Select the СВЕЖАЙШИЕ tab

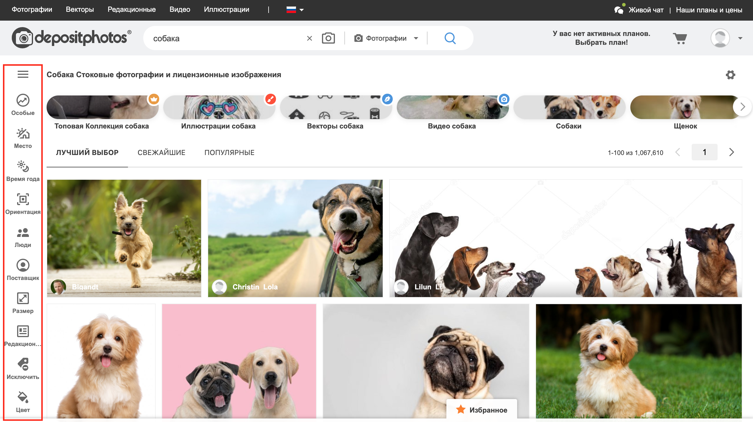162,152
